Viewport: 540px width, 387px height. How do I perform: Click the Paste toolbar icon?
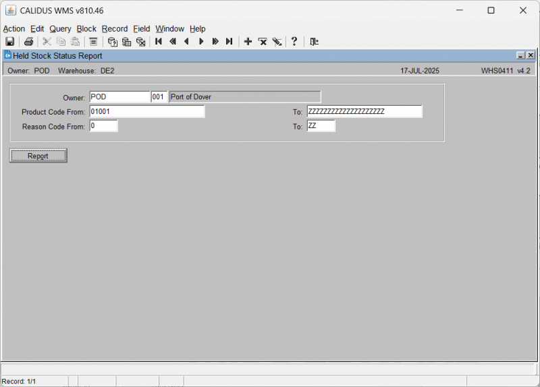(75, 42)
